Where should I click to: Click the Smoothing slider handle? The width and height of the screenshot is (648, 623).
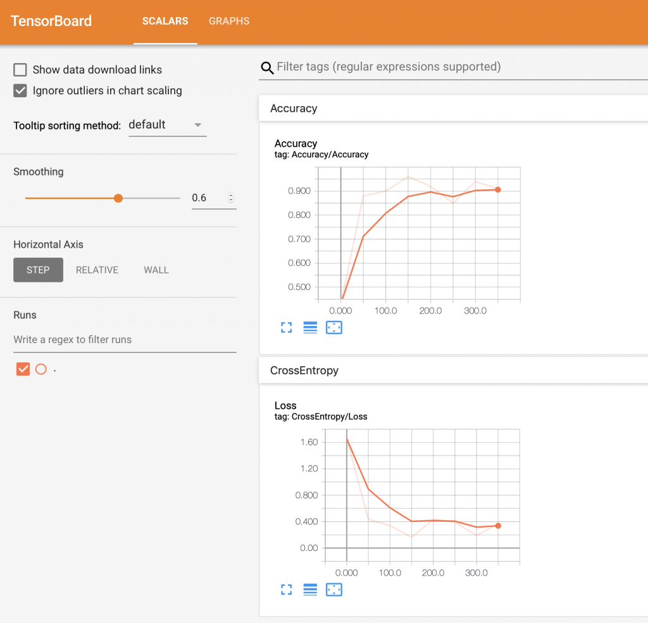pos(118,198)
